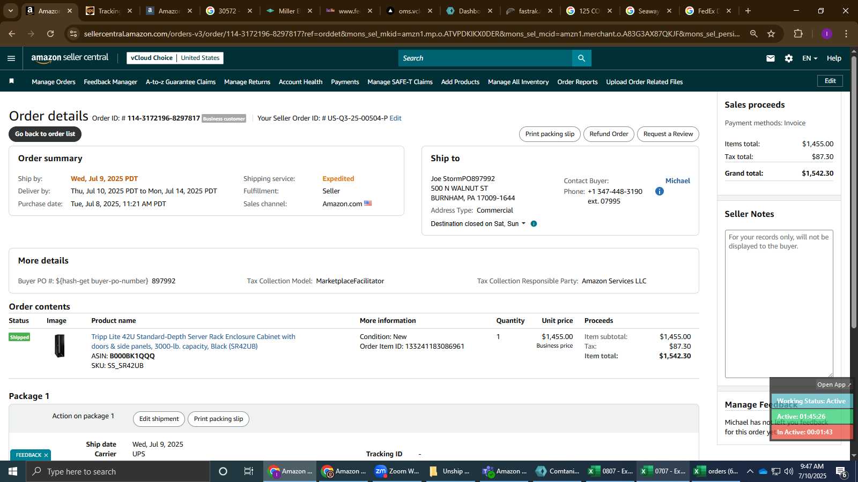Open Cortana circle icon in taskbar
Screen dimensions: 858x482
point(223,471)
